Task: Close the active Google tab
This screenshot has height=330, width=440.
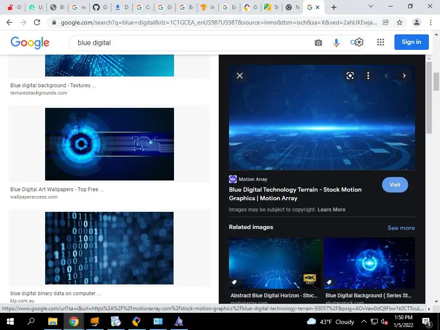Action: click(x=318, y=7)
